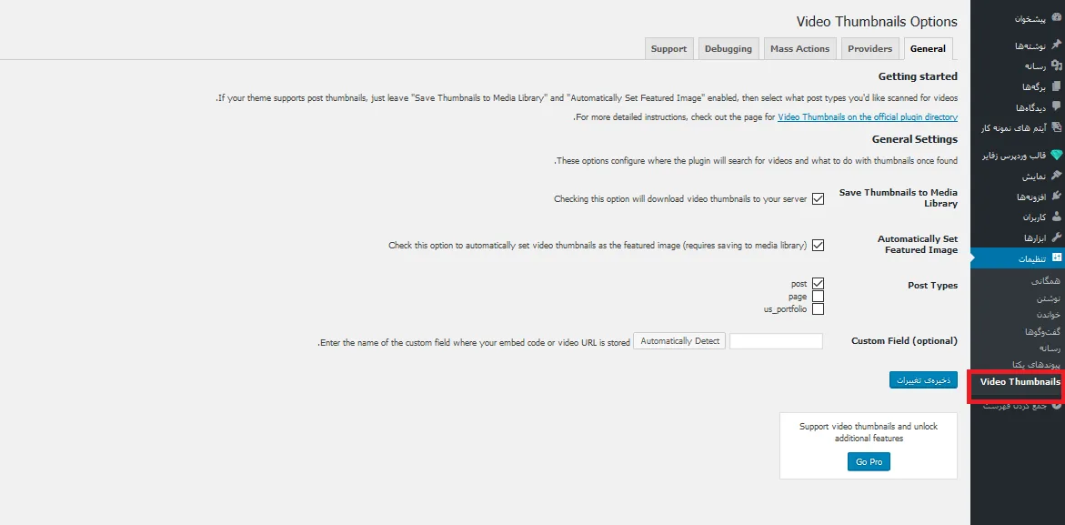Click the Automatically Detect button
1065x525 pixels.
[x=680, y=341]
